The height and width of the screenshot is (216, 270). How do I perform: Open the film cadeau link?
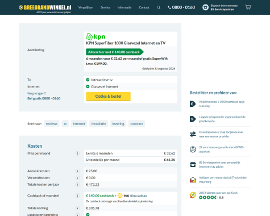[139, 196]
